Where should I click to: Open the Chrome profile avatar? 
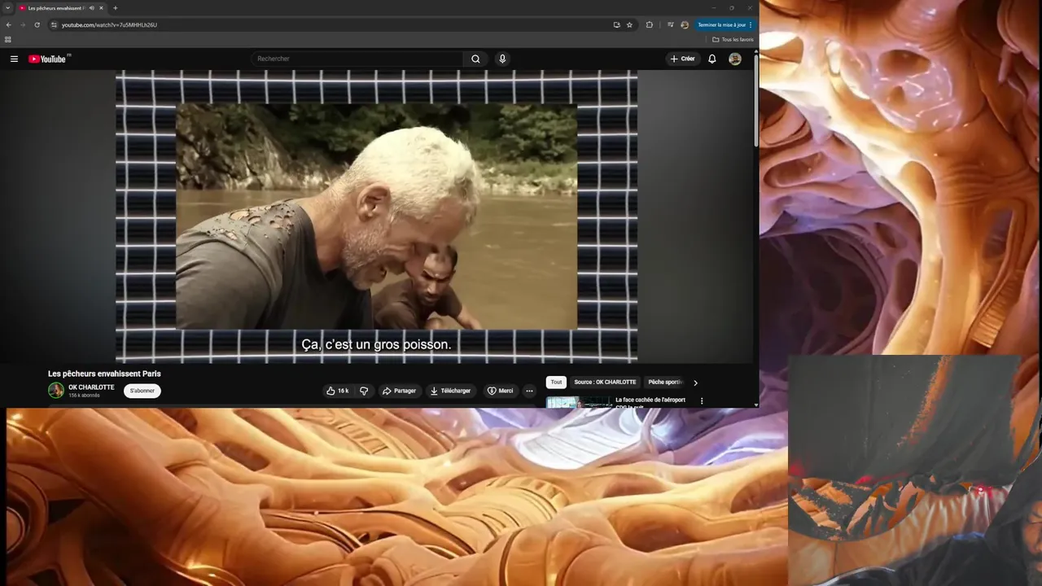click(x=685, y=24)
